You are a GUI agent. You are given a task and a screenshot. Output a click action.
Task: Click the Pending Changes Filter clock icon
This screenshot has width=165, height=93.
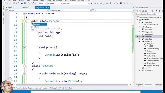(x=152, y=11)
